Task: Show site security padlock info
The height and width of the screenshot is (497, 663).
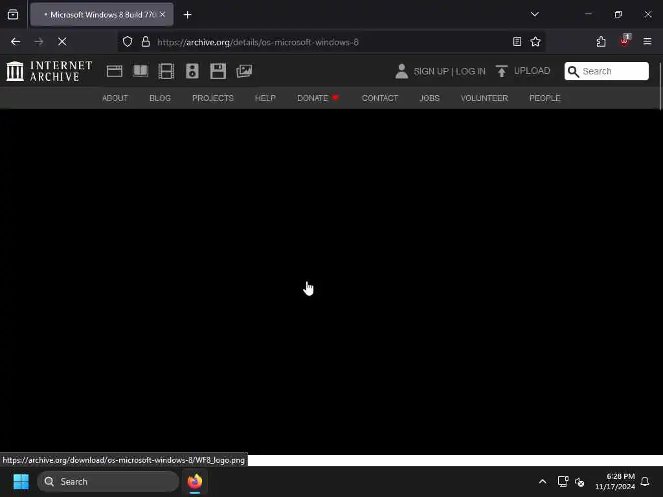Action: coord(146,41)
